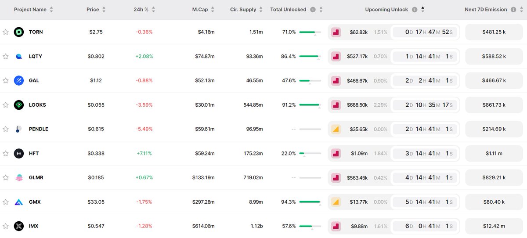527x238 pixels.
Task: Click the red cliff unlock icon in TORN row
Action: click(336, 32)
